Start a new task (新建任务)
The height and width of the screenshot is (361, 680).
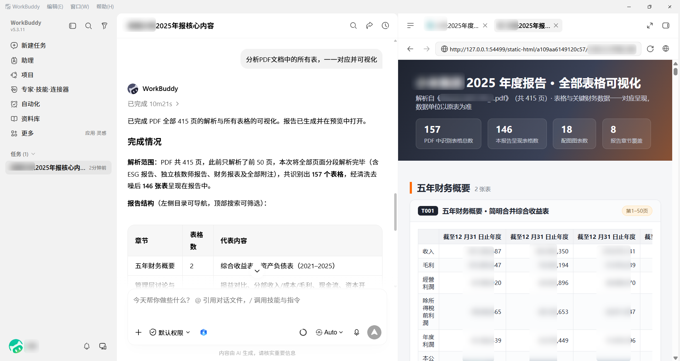(28, 45)
